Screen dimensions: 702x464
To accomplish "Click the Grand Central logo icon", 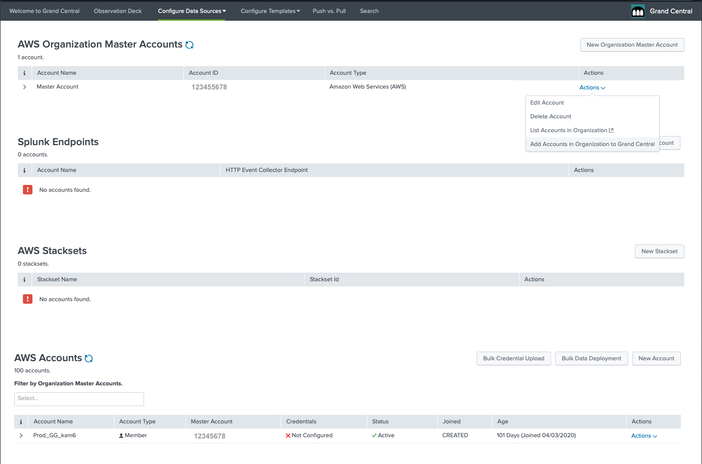I will 638,11.
